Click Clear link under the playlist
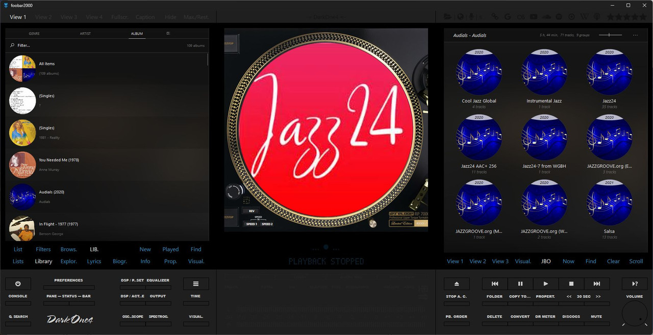The height and width of the screenshot is (335, 653). (613, 261)
